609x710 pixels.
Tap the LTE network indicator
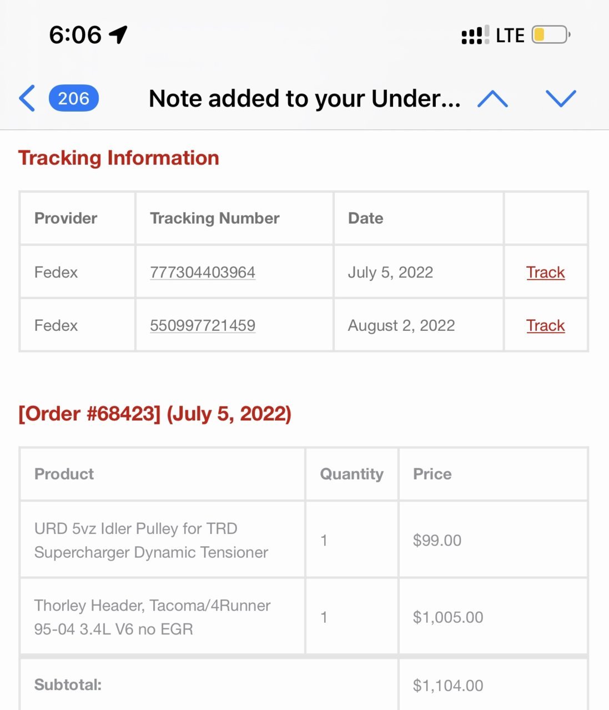(510, 36)
